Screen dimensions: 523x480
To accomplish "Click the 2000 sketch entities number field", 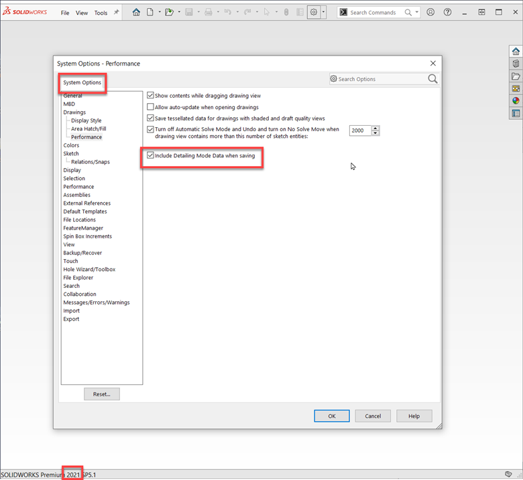I will 360,131.
